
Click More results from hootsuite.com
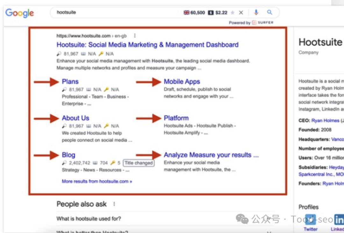coord(97,181)
